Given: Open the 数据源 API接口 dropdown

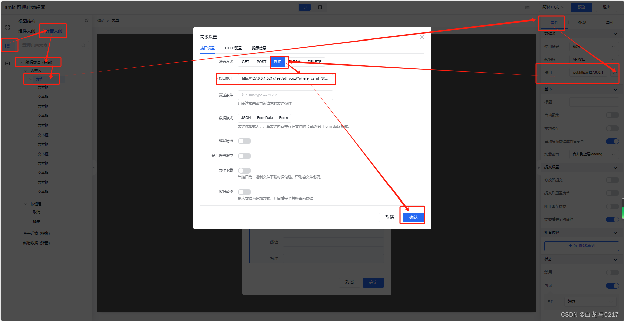Looking at the screenshot, I should pyautogui.click(x=594, y=59).
